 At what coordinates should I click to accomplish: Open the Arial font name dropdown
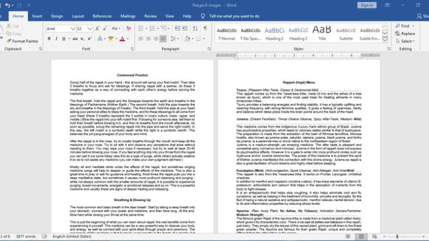(x=73, y=28)
